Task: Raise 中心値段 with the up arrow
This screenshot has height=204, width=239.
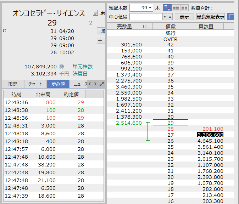Action: pyautogui.click(x=170, y=17)
